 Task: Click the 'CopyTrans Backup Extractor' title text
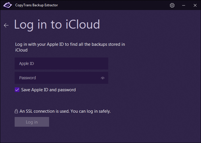pyautogui.click(x=36, y=5)
